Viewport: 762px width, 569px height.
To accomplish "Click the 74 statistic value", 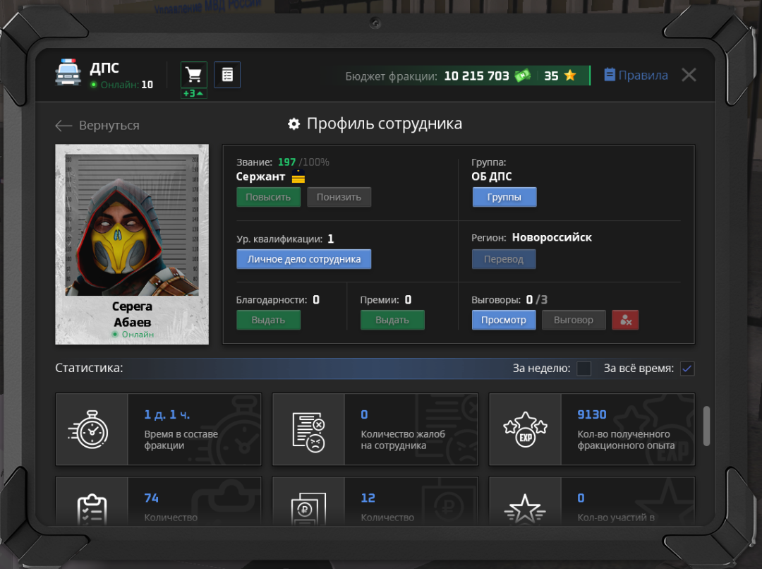I will 151,498.
